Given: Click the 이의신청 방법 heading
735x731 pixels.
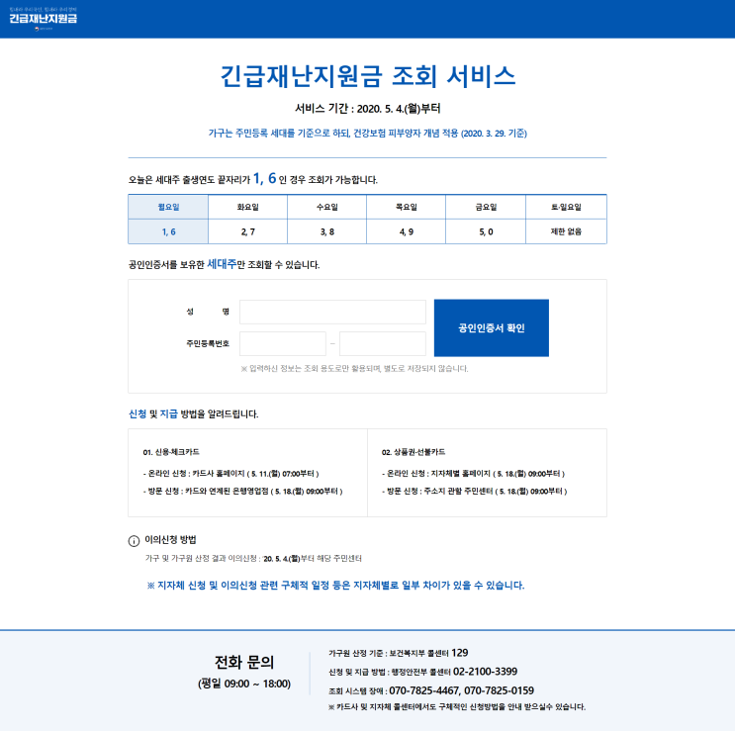Looking at the screenshot, I should coord(170,540).
